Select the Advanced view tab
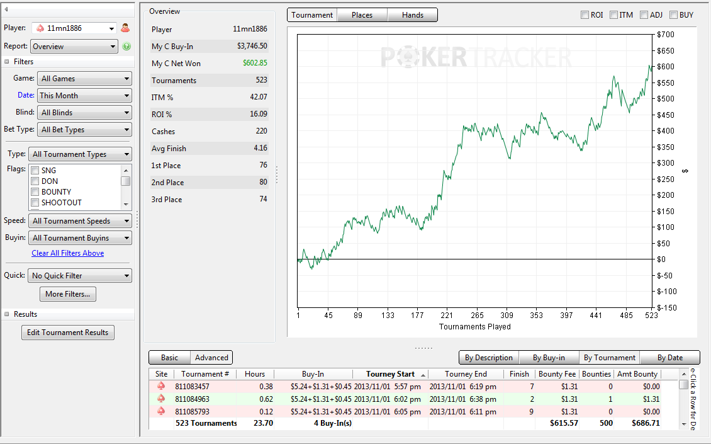Screen dimensions: 711x444 point(212,358)
